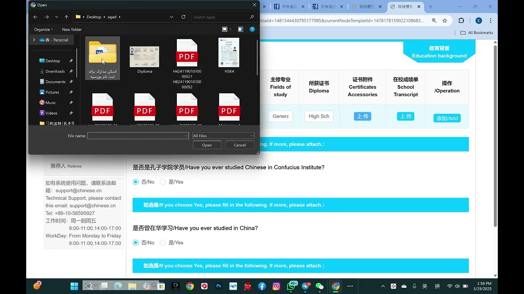Select the HSK4 file thumbnail
Viewport: 524px width, 294px height.
coord(229,56)
